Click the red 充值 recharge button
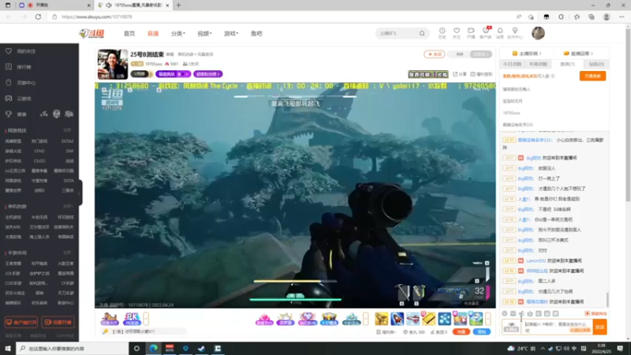631x355 pixels. [x=461, y=332]
